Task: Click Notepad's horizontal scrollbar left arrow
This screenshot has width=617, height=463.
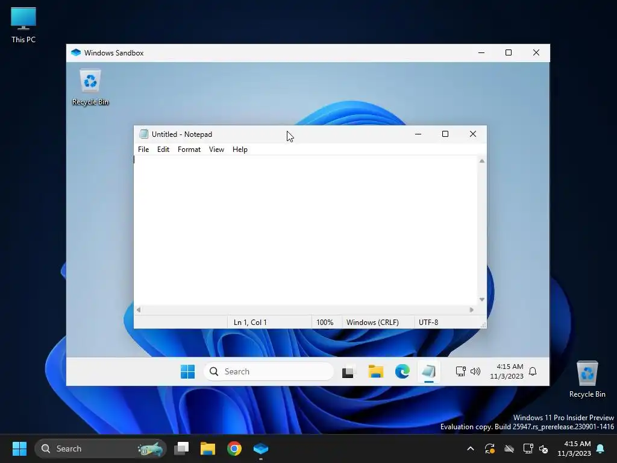Action: tap(139, 310)
